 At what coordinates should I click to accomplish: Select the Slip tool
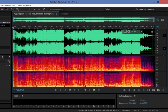[21, 9]
